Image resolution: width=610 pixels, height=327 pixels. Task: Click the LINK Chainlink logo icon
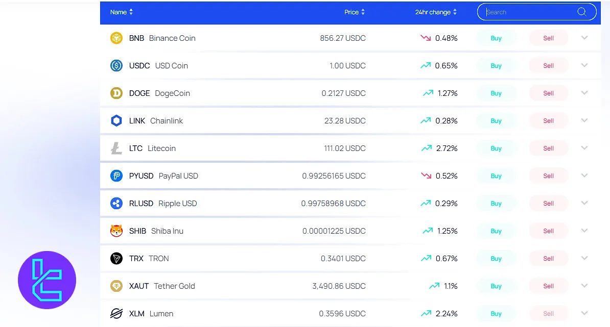[x=116, y=121]
